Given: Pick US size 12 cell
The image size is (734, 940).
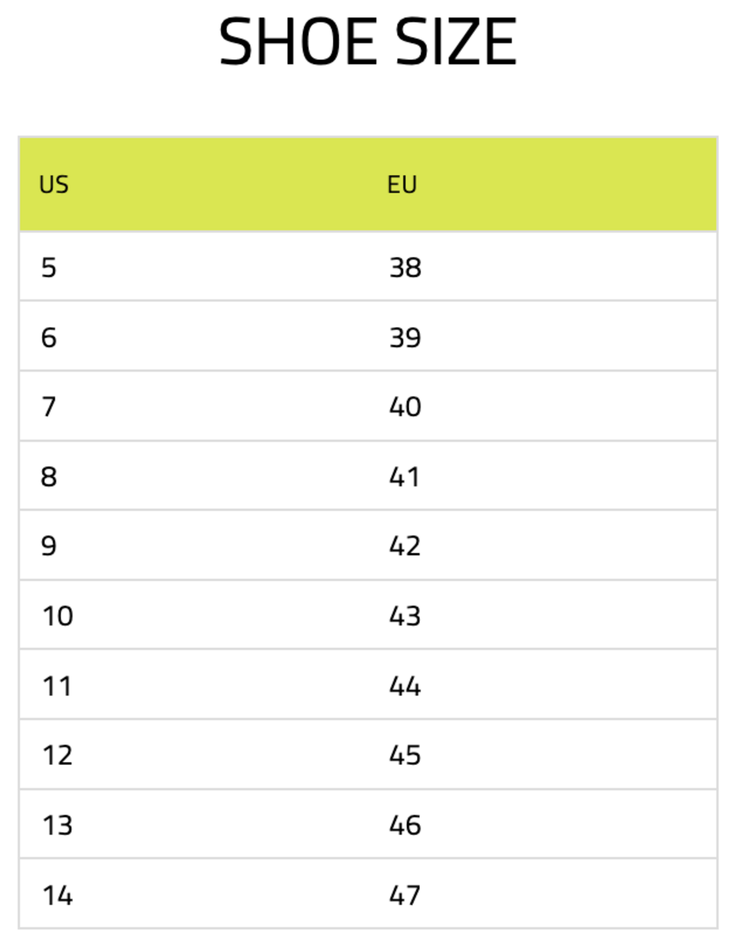Looking at the screenshot, I should coord(58,755).
